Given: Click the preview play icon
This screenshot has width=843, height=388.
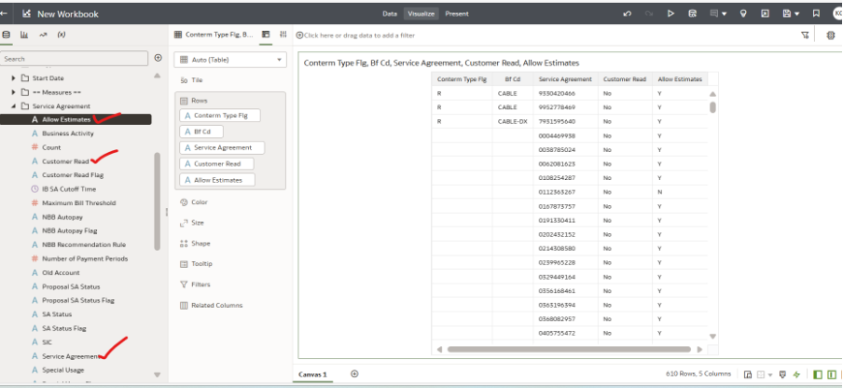Looking at the screenshot, I should [x=670, y=14].
